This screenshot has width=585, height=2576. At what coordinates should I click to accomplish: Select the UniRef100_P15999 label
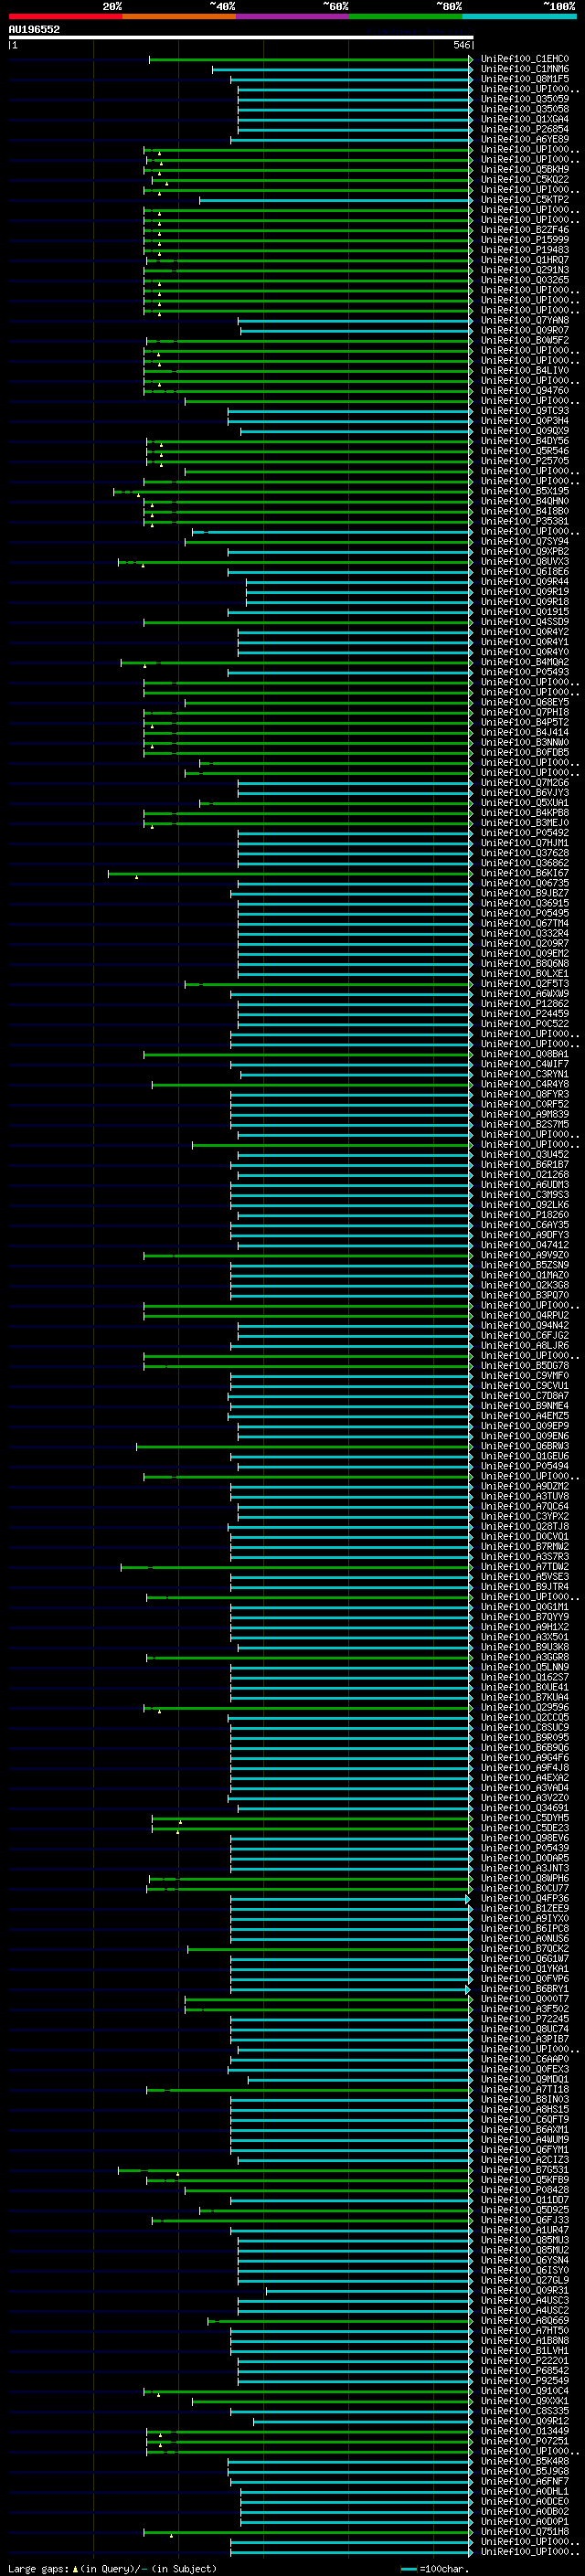(525, 240)
